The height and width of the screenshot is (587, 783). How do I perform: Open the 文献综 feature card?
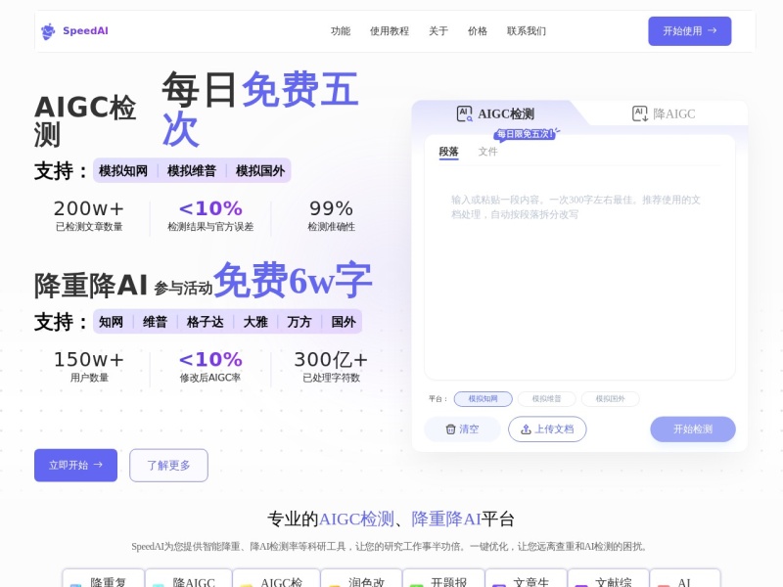coord(608,579)
